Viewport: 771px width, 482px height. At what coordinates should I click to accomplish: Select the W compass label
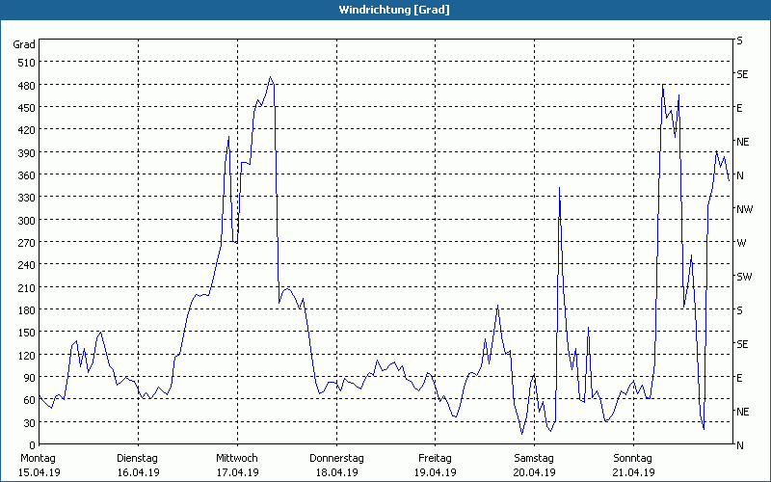pos(741,243)
